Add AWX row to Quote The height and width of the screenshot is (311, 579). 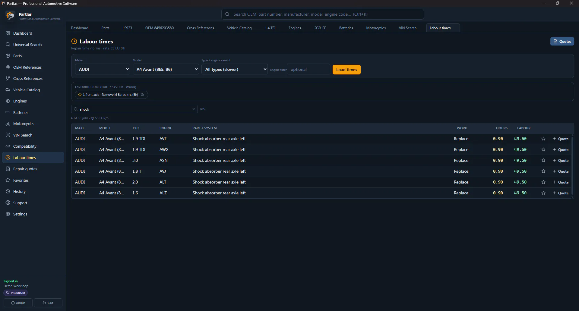561,150
